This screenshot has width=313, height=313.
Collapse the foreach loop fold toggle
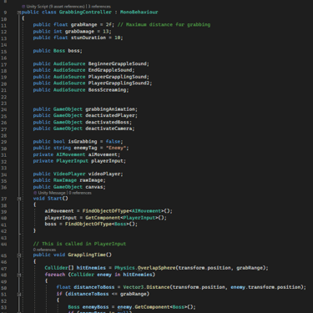pyautogui.click(x=19, y=275)
